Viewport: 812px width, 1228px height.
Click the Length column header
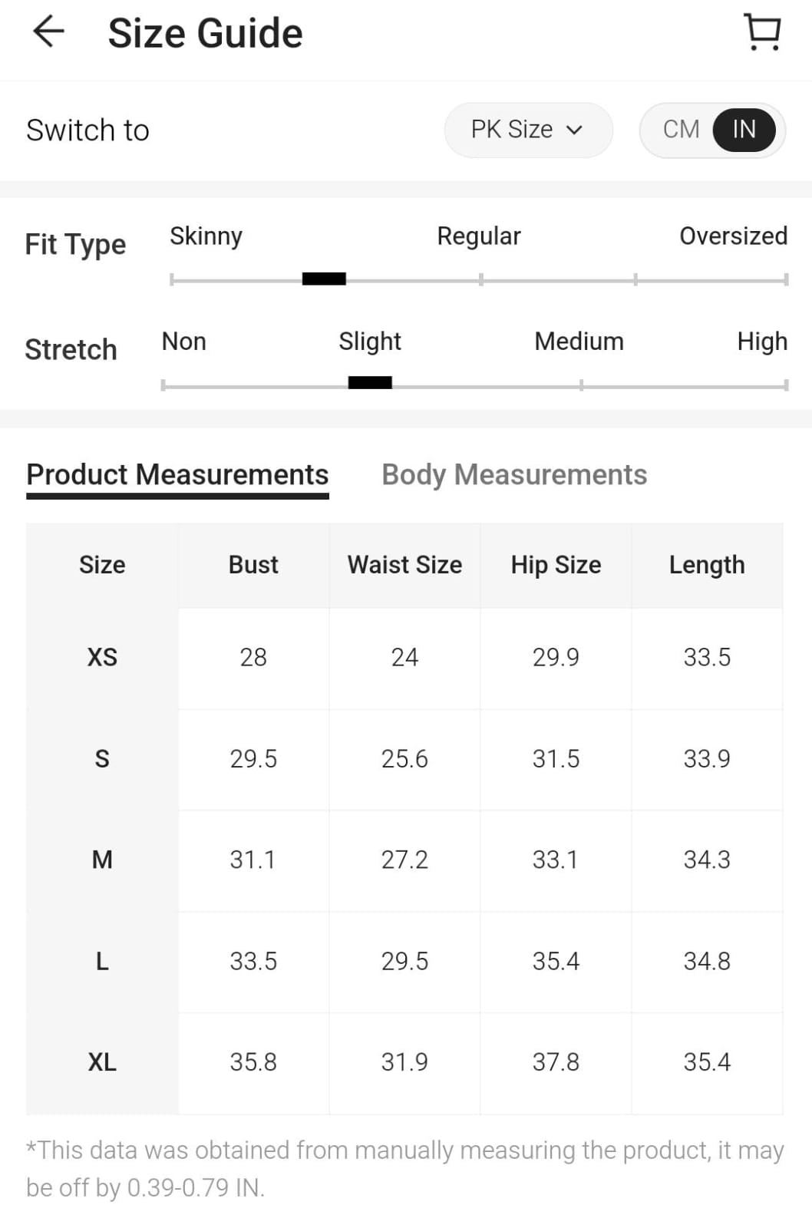point(707,565)
